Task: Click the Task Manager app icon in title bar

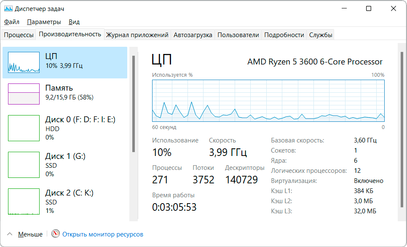Action: click(x=8, y=8)
